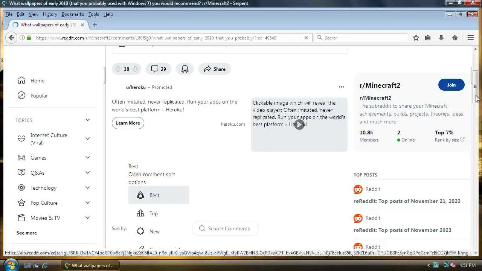Screen dimensions: 482x271
Task: Go to browser home page icon
Action: tap(455, 38)
